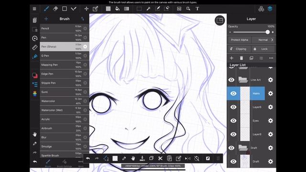Open Hairs layer settings gear

coord(271,94)
